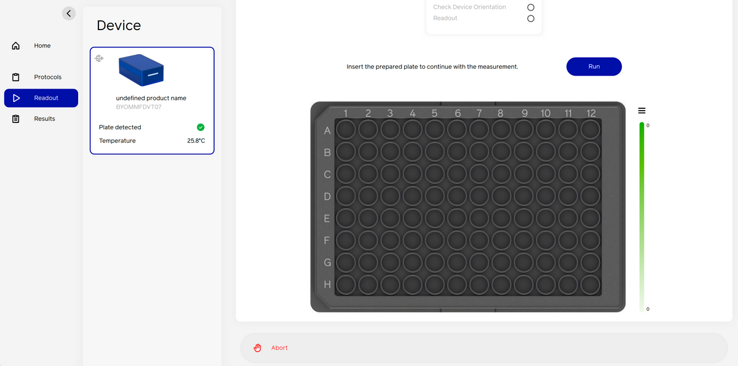
Task: Open the Home menu item
Action: click(42, 46)
